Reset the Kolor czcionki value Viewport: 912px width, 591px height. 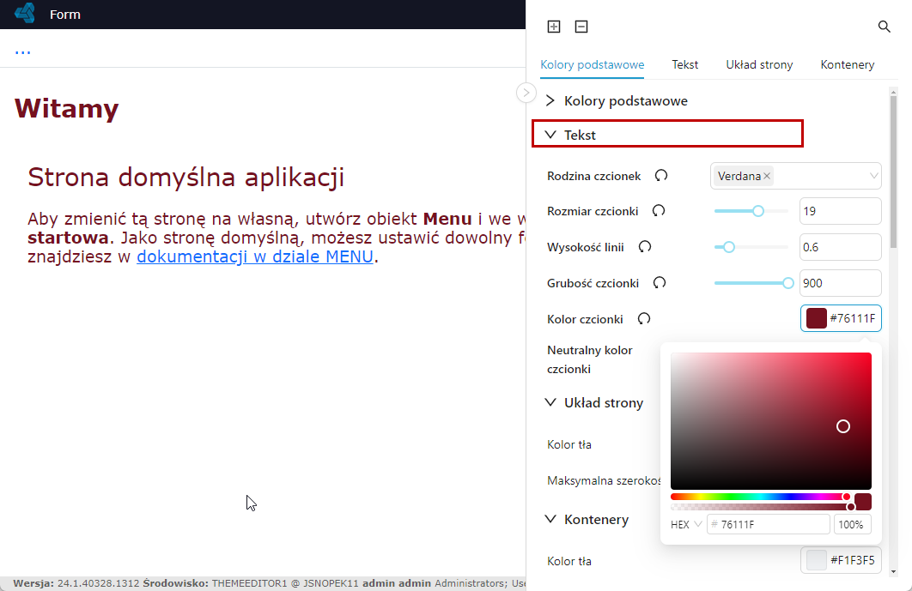[x=643, y=319]
